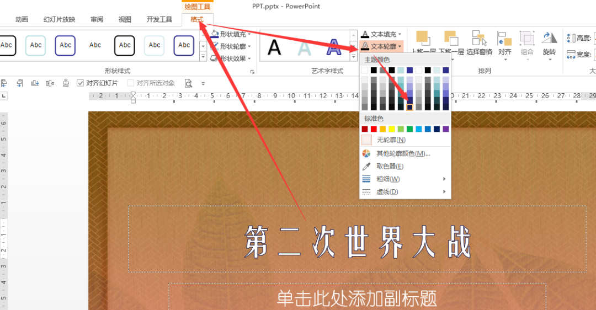Click the 形状样式 dialog launcher arrow
Viewport: 596px width, 310px height.
tap(252, 71)
